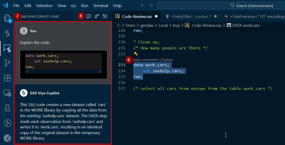Image resolution: width=285 pixels, height=145 pixels.
Task: Switch to the Untitled-7 EntryTitle tab
Action: pos(191,17)
